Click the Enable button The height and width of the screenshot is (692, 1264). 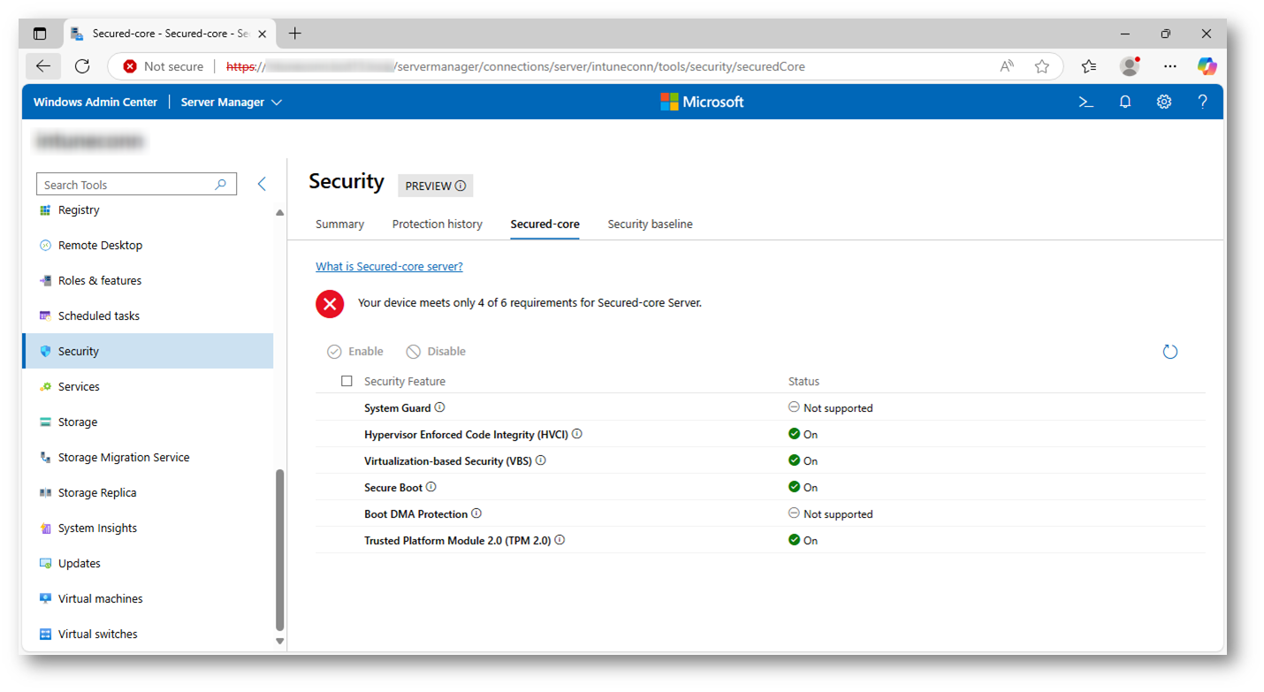(x=355, y=351)
